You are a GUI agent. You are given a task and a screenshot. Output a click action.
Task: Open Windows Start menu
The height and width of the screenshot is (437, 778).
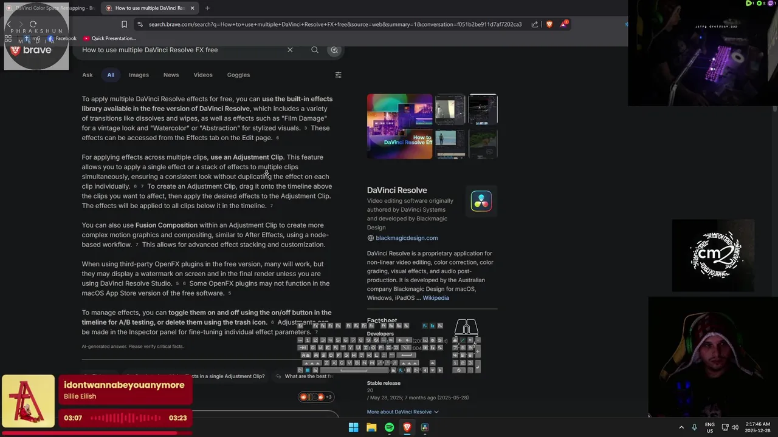[353, 427]
